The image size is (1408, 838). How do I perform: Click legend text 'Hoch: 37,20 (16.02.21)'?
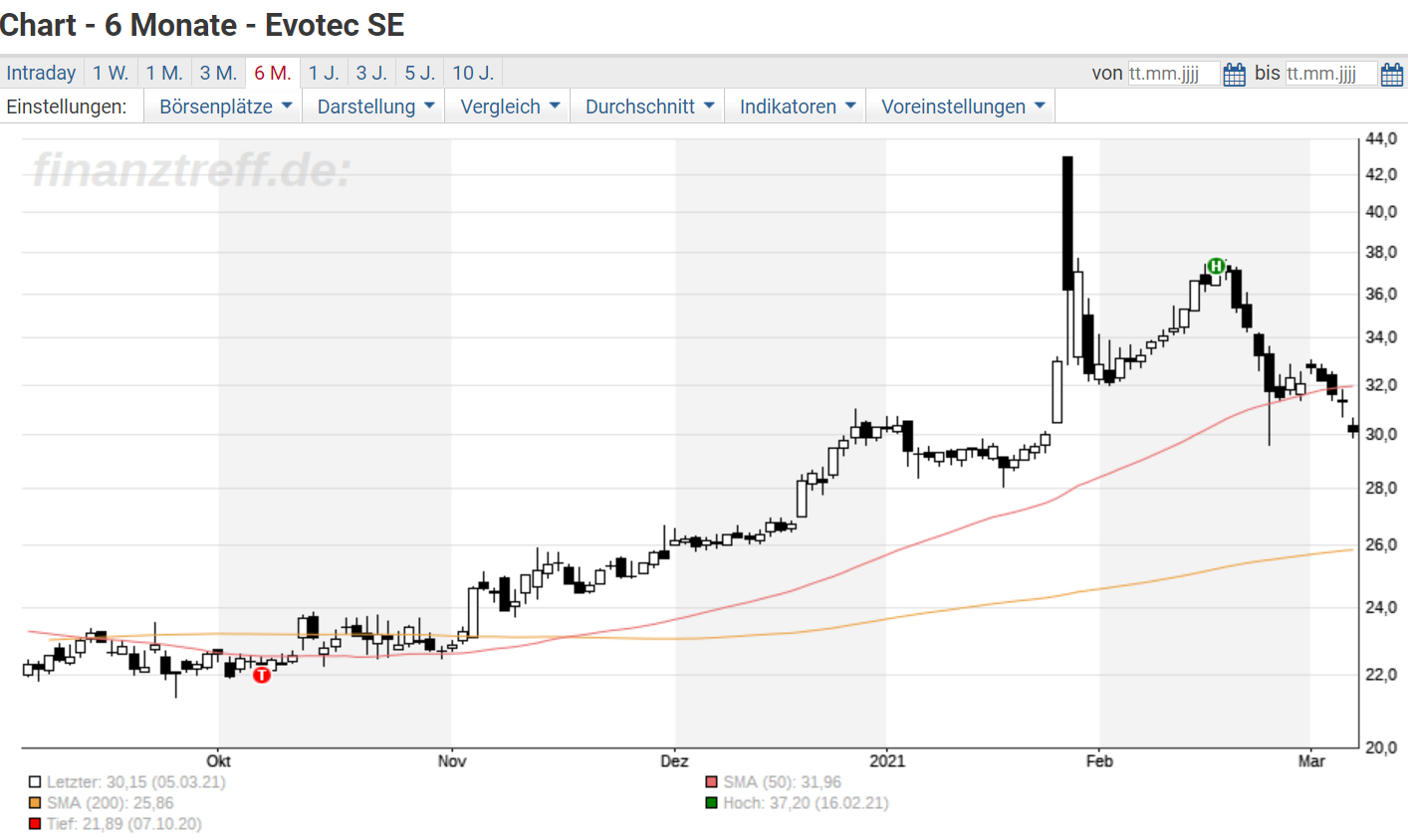point(807,803)
